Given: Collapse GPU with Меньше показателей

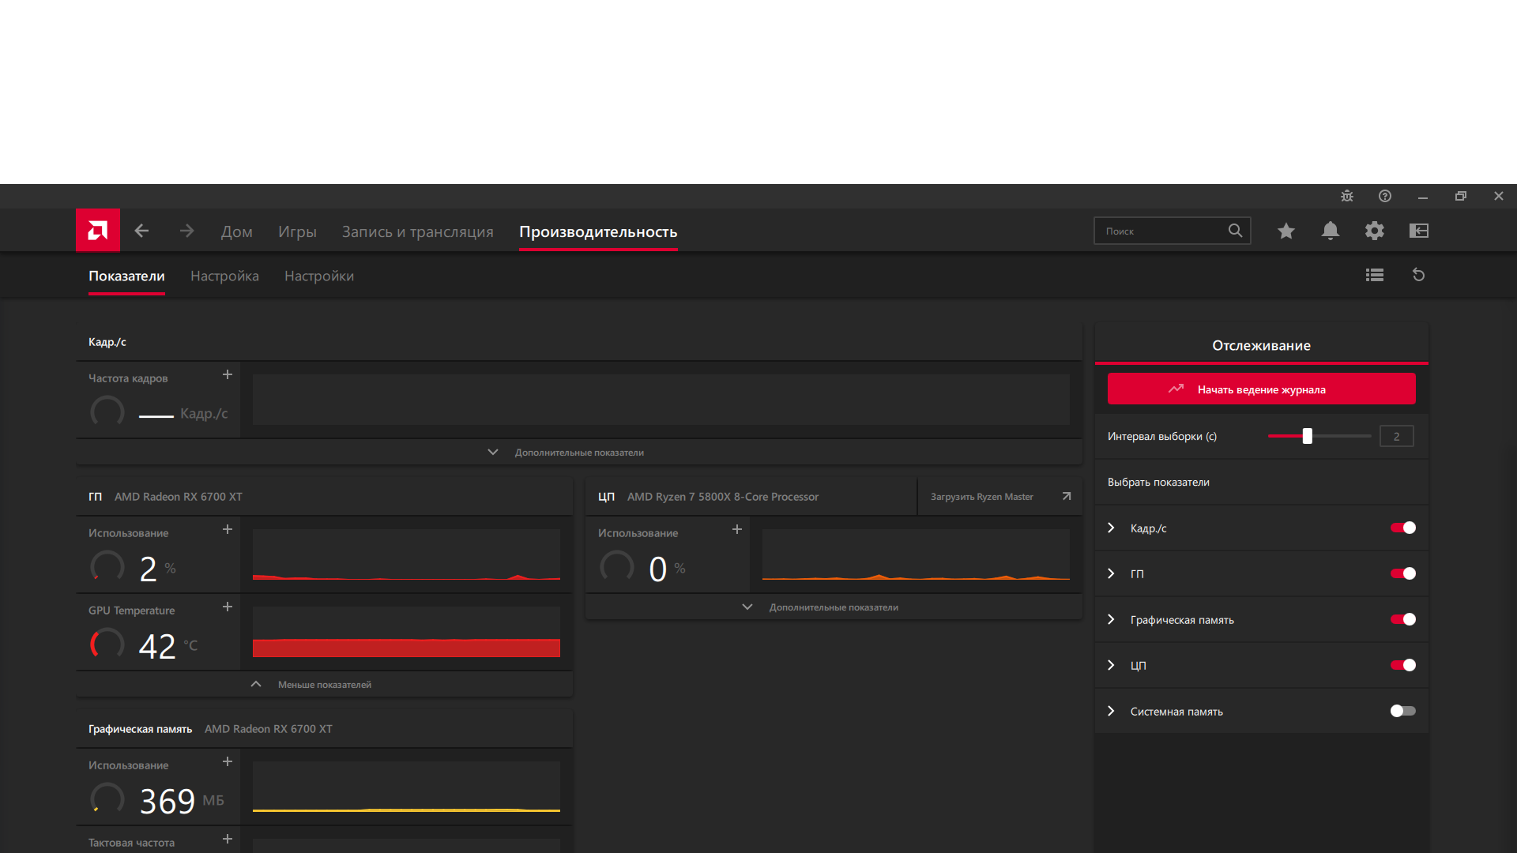Looking at the screenshot, I should [324, 685].
